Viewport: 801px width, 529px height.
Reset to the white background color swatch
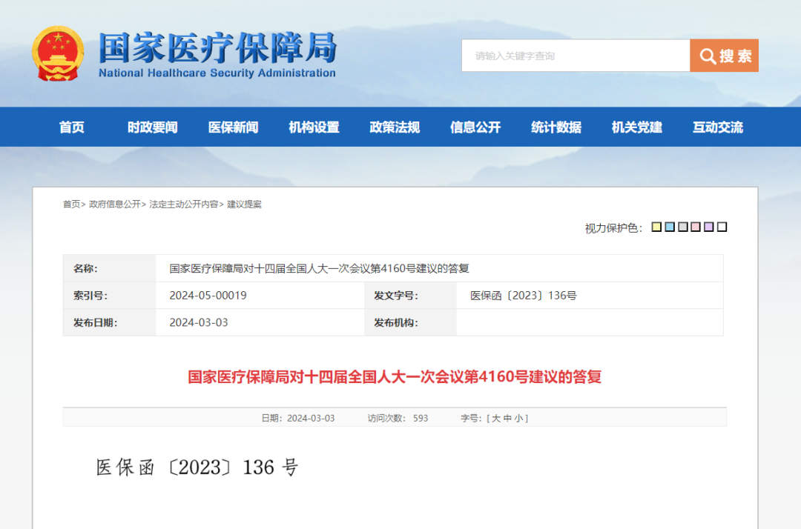(722, 227)
